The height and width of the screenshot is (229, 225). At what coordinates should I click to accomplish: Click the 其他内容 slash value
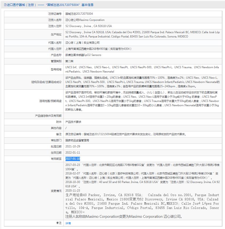(x=66, y=128)
